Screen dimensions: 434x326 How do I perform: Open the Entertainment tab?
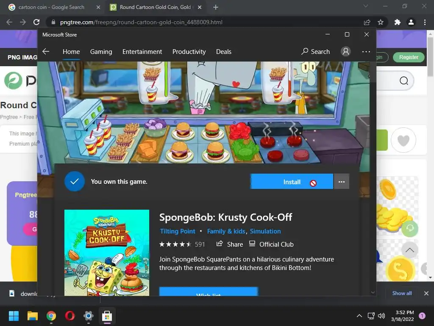[142, 51]
